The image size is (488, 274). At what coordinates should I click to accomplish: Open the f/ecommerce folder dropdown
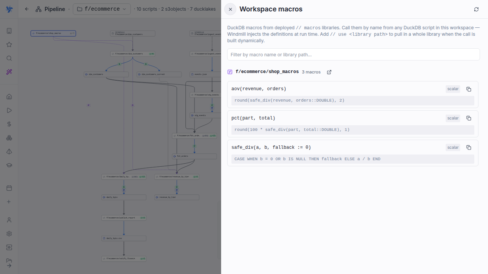pos(101,9)
